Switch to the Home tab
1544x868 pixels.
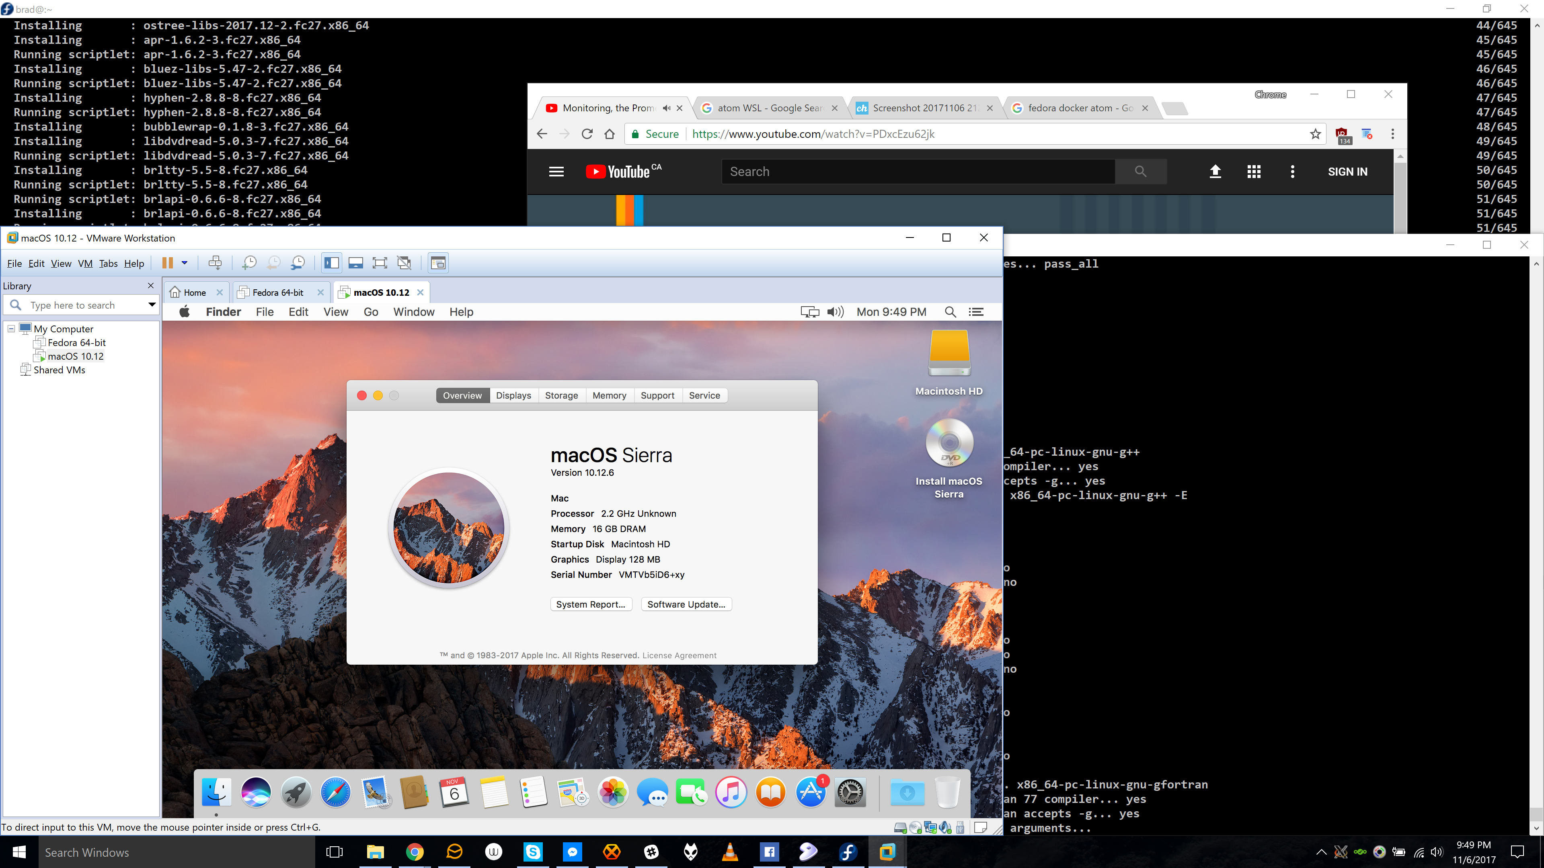[194, 292]
